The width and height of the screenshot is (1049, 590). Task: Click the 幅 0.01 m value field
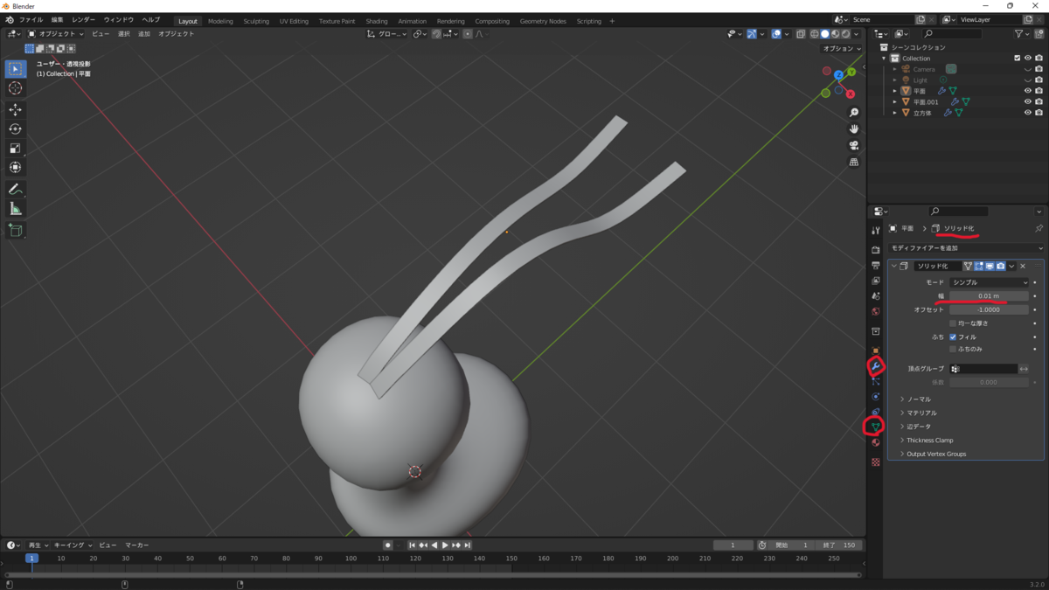click(x=989, y=296)
